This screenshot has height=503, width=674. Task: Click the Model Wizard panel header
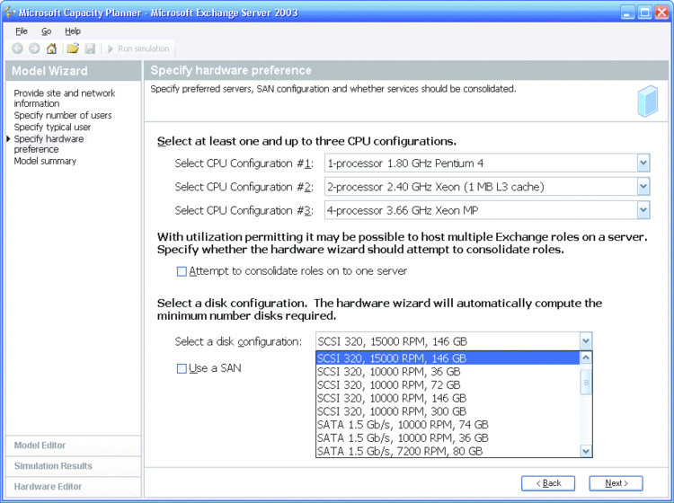(x=74, y=71)
